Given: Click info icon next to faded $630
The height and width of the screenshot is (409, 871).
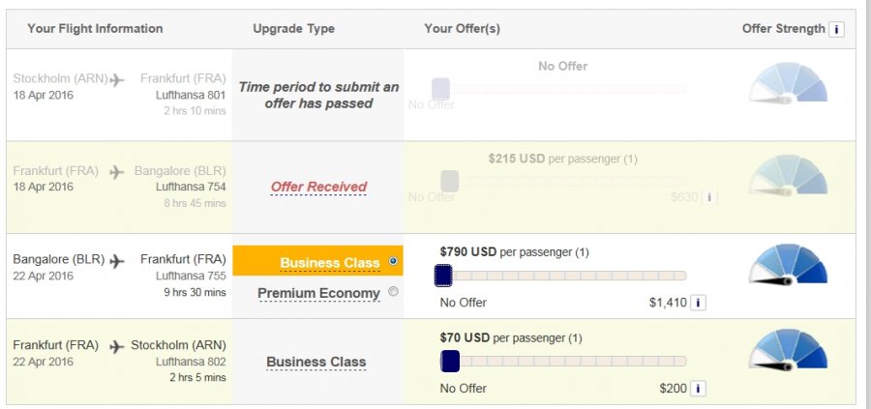Looking at the screenshot, I should (x=709, y=197).
